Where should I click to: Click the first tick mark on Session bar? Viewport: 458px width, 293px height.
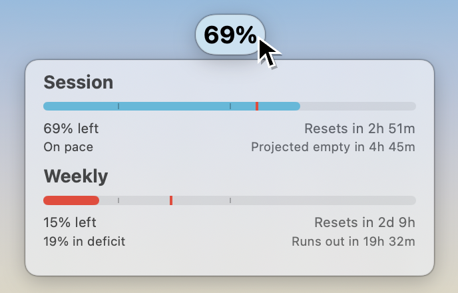[x=118, y=107]
